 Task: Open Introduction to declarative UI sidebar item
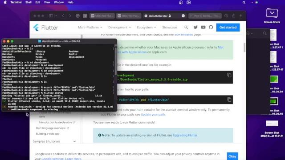click(x=57, y=123)
